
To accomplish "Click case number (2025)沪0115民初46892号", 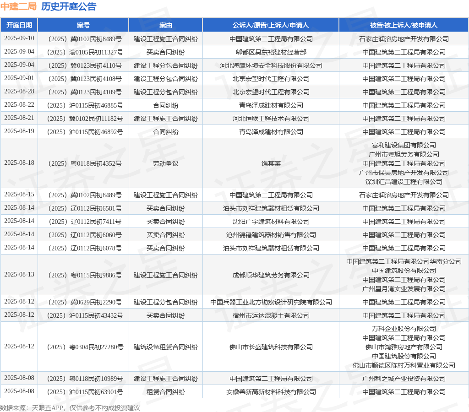I will click(x=85, y=132).
